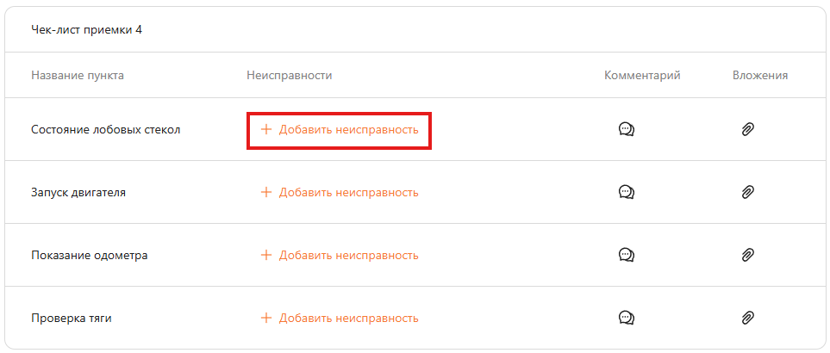Image resolution: width=830 pixels, height=353 pixels.
Task: Click the Название пункта column header
Action: pos(78,75)
